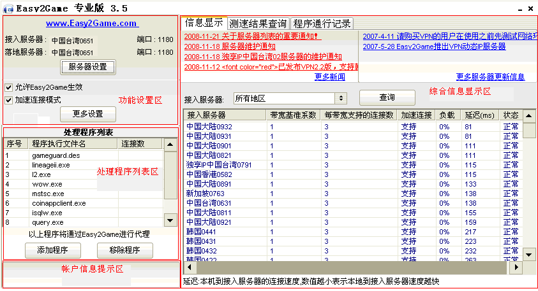Click 移除程序 button

pyautogui.click(x=125, y=250)
